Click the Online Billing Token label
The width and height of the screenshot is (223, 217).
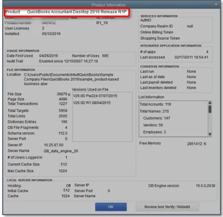[157, 32]
